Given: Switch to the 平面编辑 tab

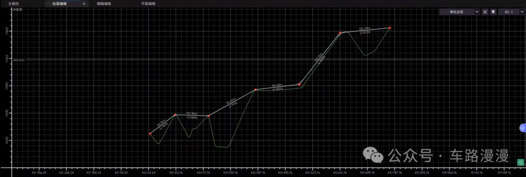Looking at the screenshot, I should tap(148, 4).
